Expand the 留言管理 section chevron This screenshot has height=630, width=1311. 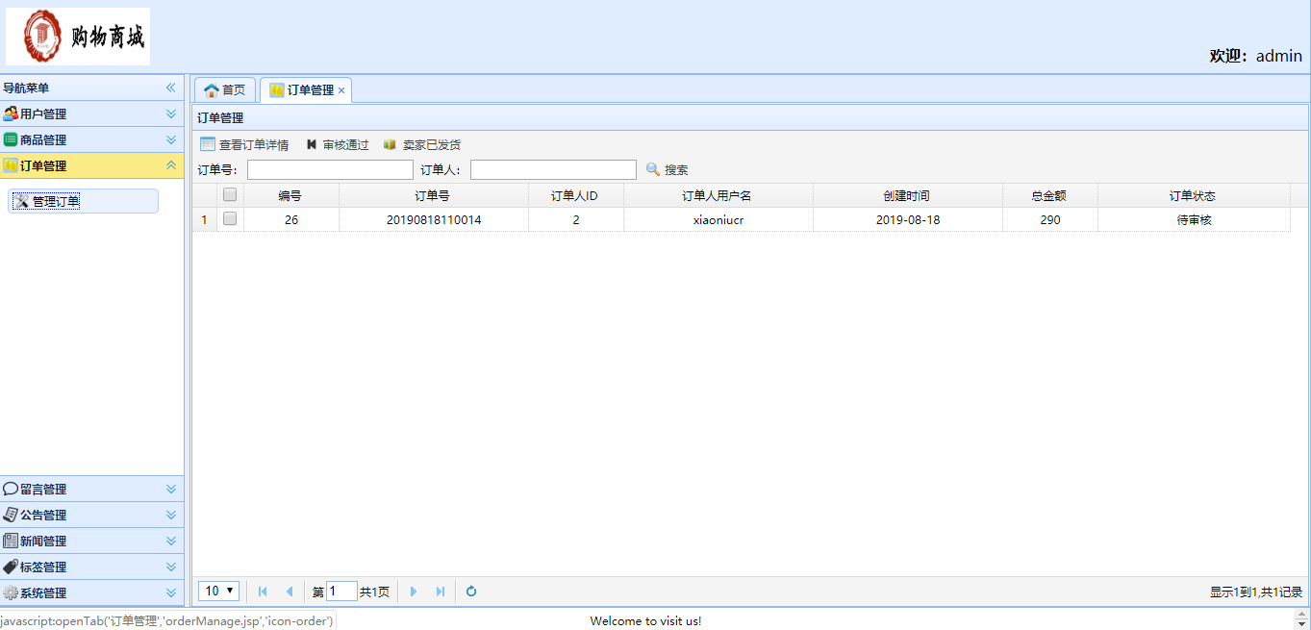tap(171, 489)
